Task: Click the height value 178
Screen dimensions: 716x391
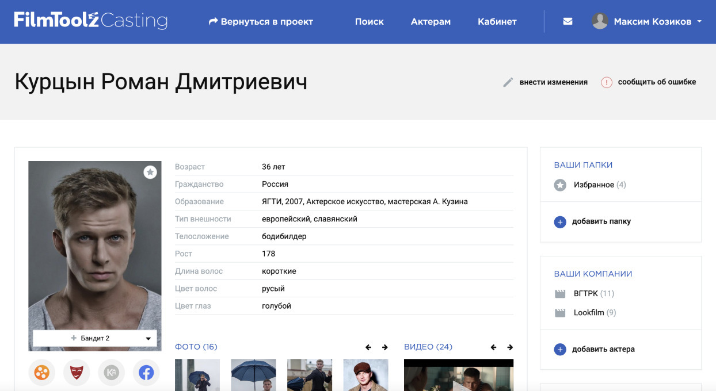Action: pyautogui.click(x=269, y=254)
